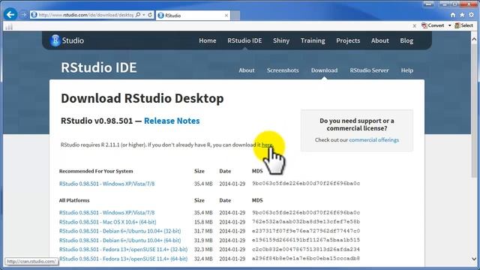The image size is (480, 270).
Task: Switch to the Screenshots sub-tab
Action: (283, 70)
